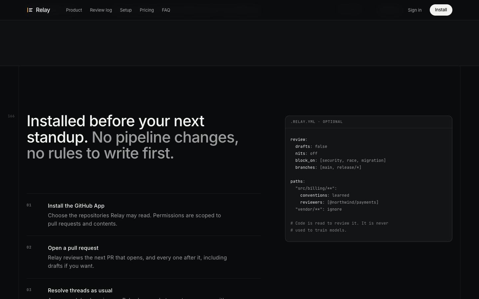
Task: Click the 'Installed before your next standup' heading
Action: 133,137
